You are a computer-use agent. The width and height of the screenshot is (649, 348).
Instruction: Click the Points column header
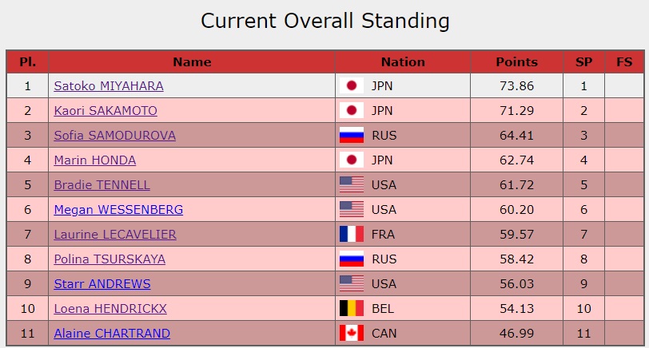516,62
